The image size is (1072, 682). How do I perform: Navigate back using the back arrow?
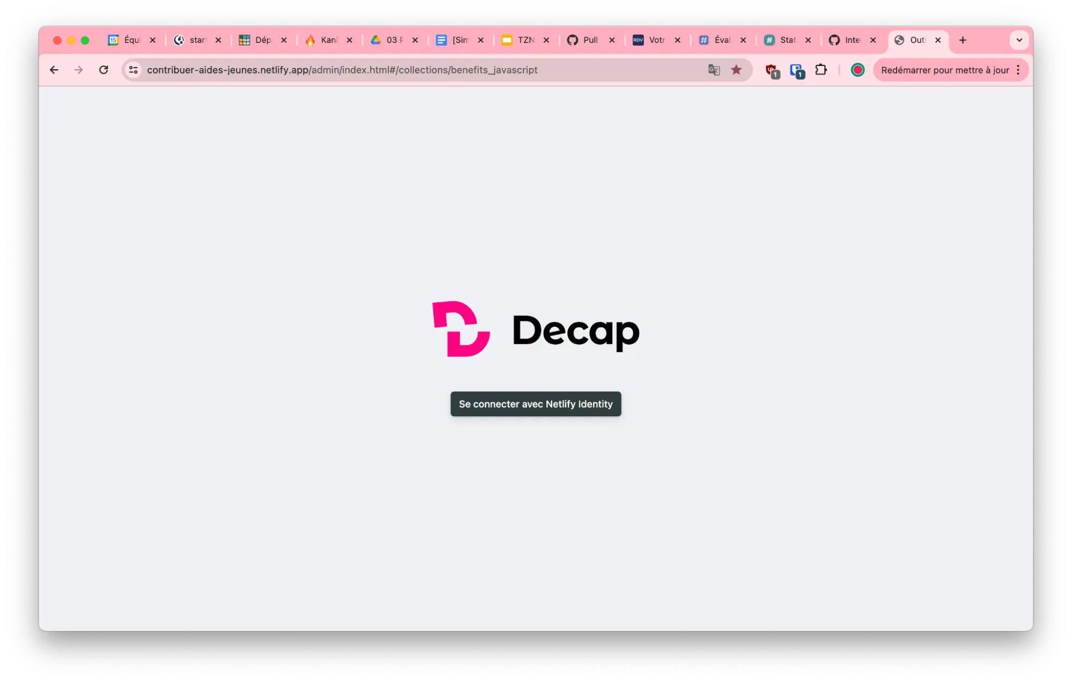54,70
